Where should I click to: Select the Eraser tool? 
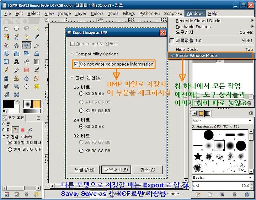[26, 70]
